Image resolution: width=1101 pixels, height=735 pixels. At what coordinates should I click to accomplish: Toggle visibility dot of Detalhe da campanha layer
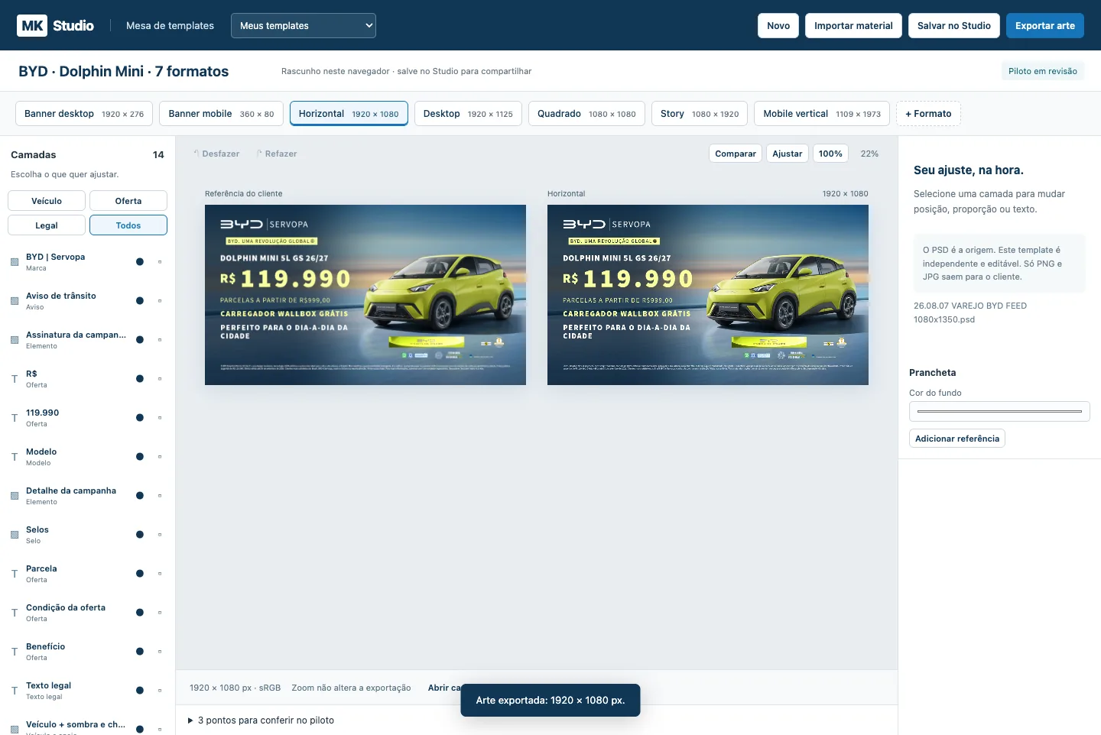pos(140,496)
